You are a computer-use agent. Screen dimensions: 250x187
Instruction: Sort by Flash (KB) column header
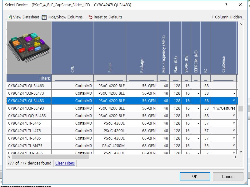[x=175, y=48]
